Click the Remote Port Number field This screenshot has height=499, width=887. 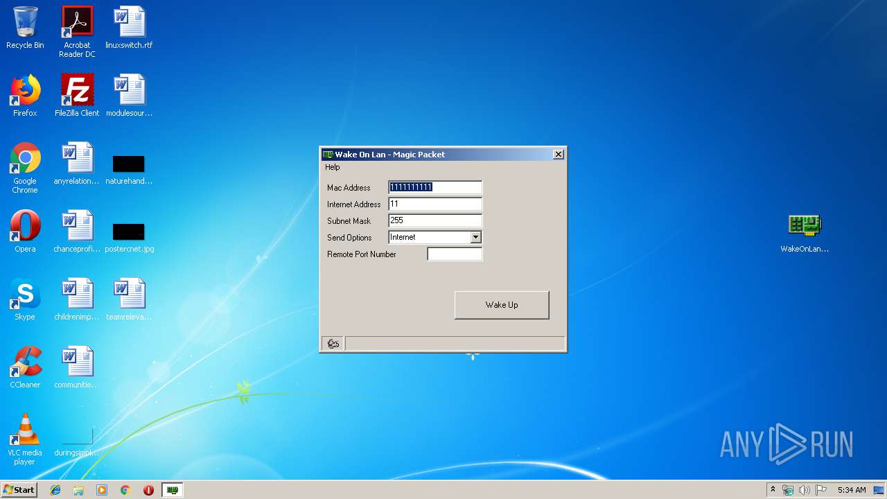point(455,254)
